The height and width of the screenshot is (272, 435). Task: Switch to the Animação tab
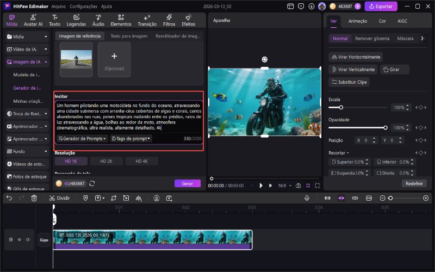[x=357, y=21]
